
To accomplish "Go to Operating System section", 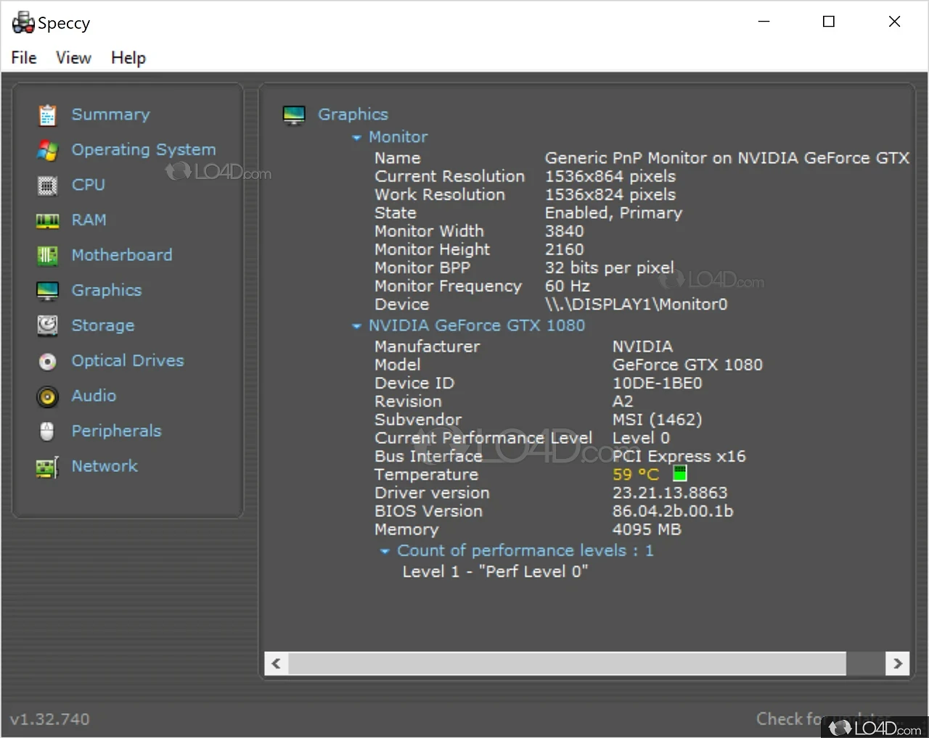I will (144, 150).
